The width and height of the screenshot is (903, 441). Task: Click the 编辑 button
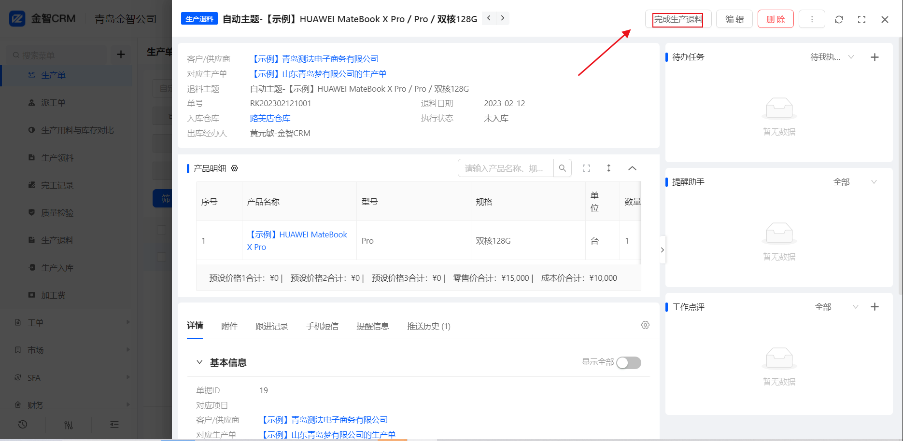pyautogui.click(x=734, y=19)
